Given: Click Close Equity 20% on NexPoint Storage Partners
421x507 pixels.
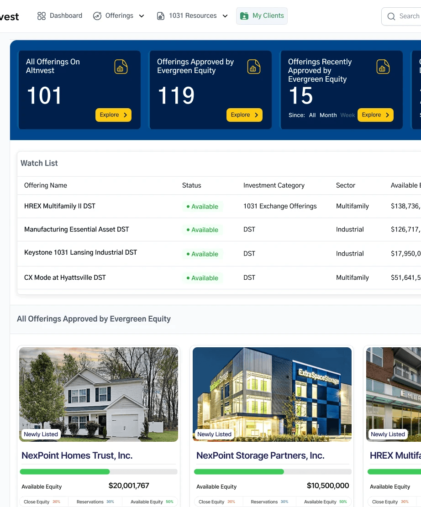Looking at the screenshot, I should 217,502.
